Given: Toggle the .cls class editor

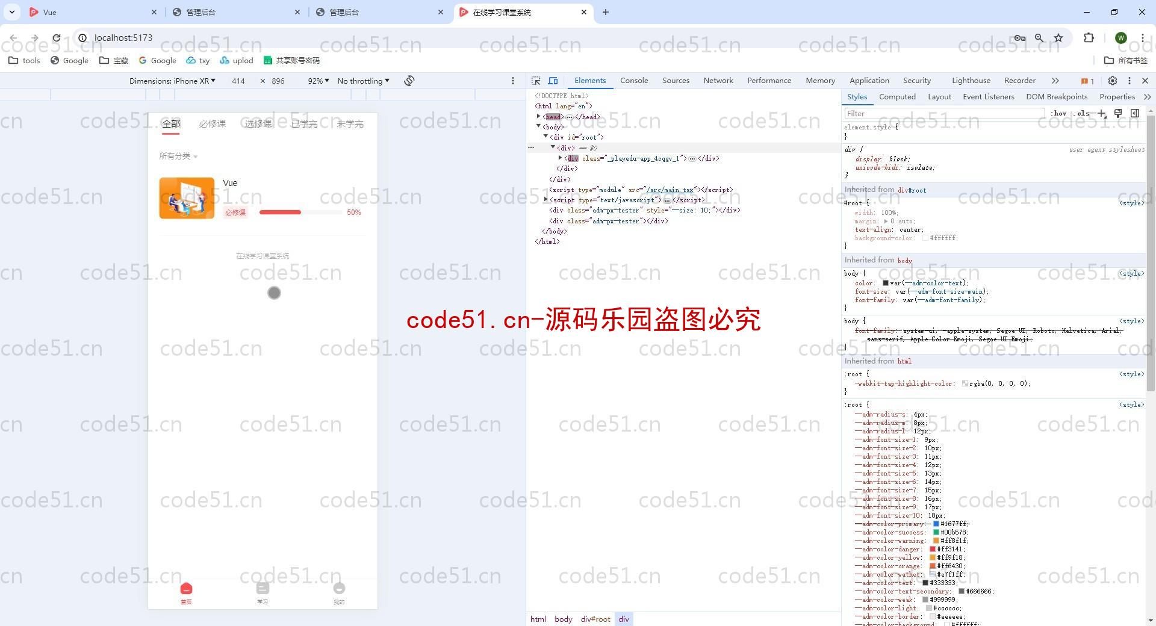Looking at the screenshot, I should click(1083, 113).
